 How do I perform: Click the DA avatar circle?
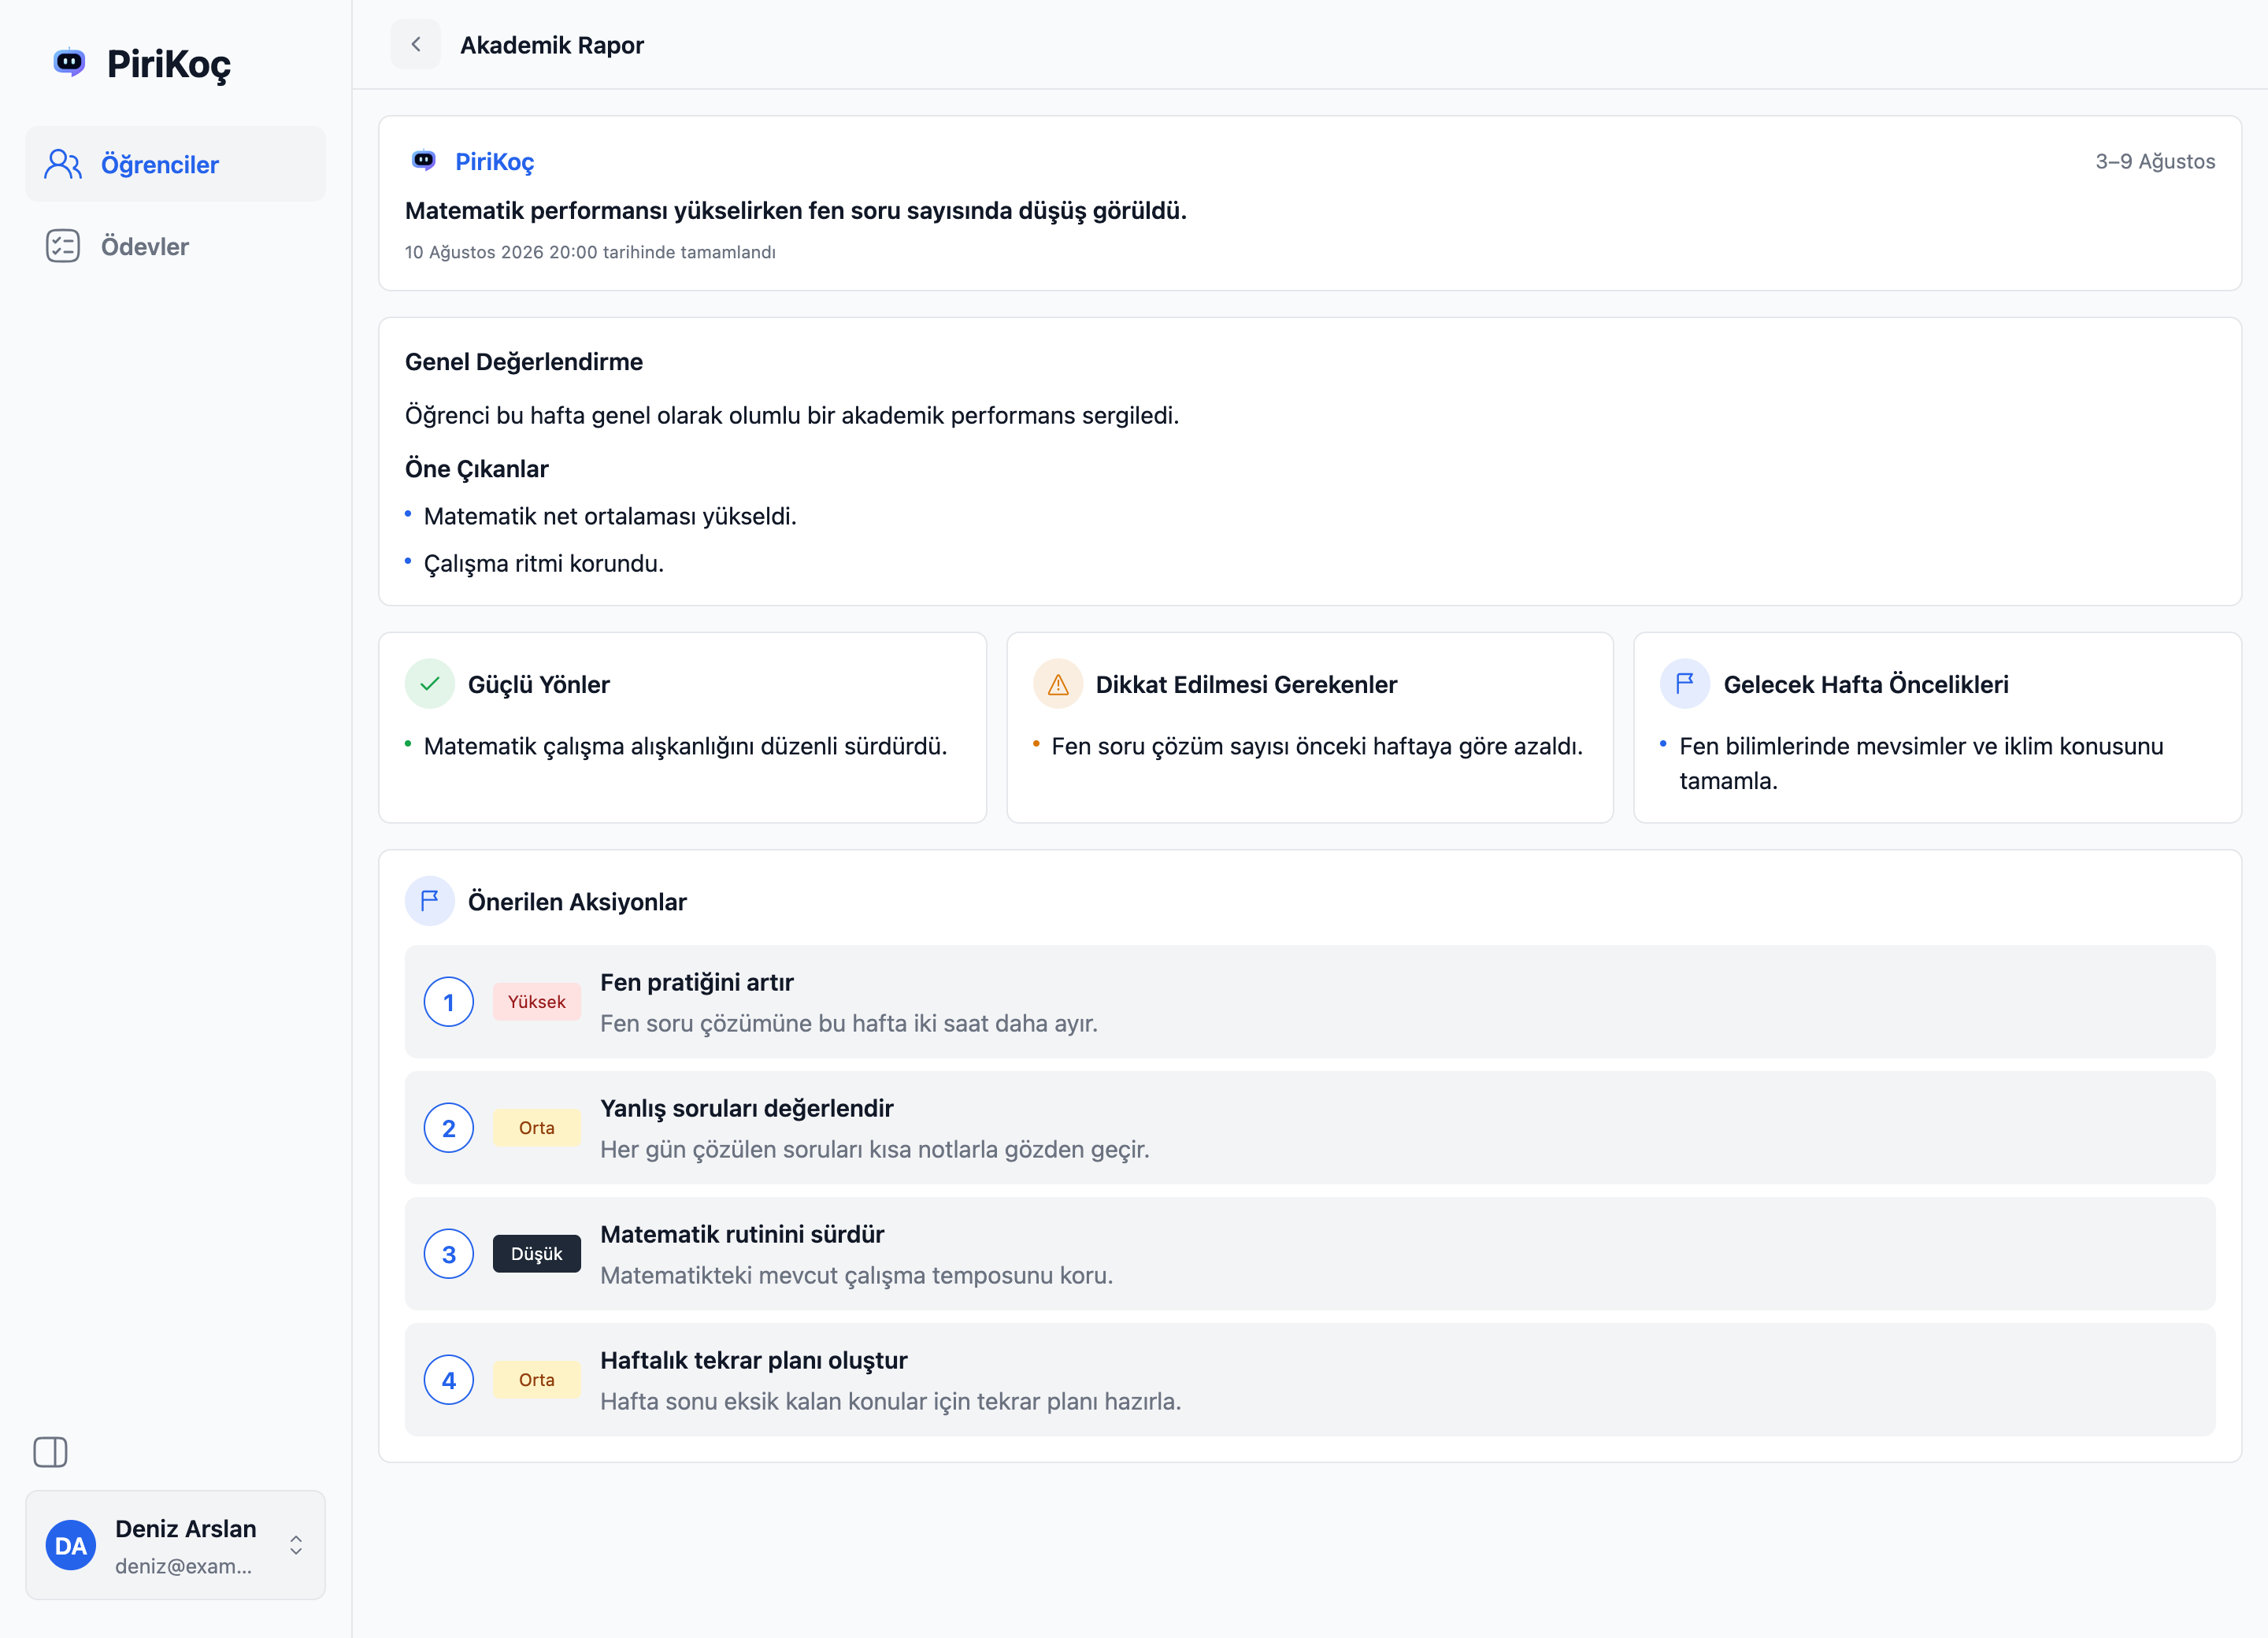point(71,1545)
